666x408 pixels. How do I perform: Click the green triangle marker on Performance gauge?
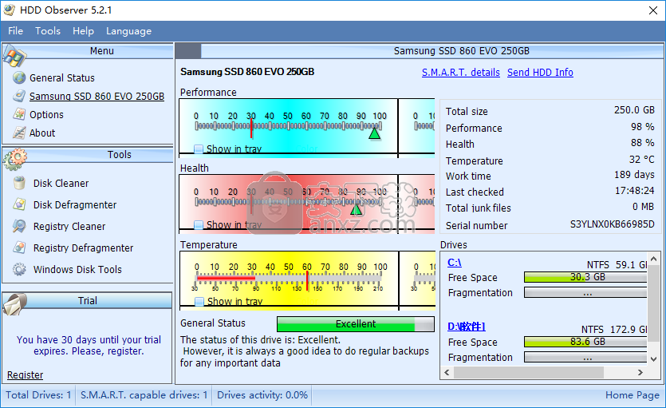(374, 133)
